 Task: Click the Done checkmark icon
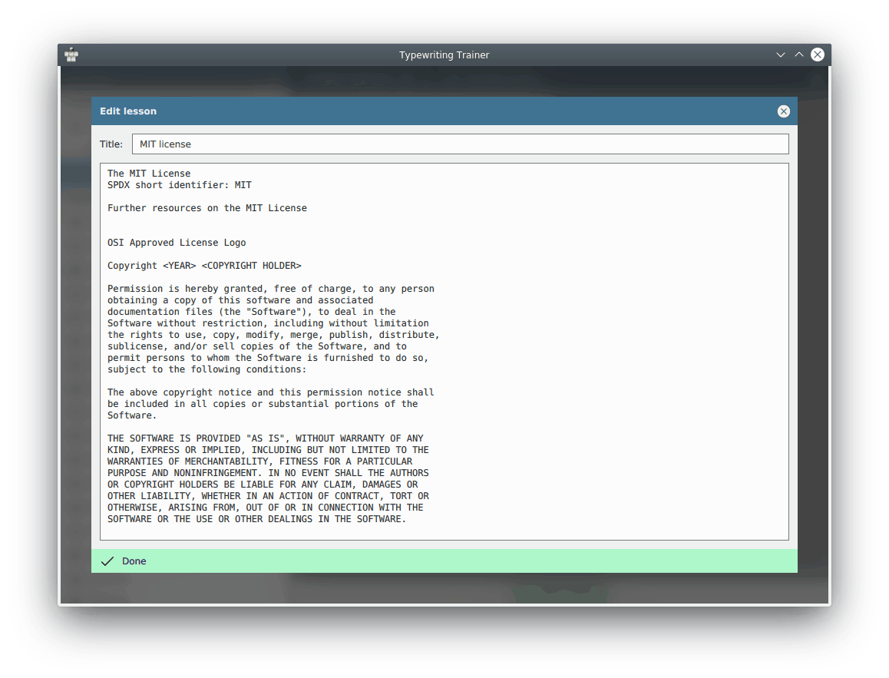pyautogui.click(x=107, y=561)
